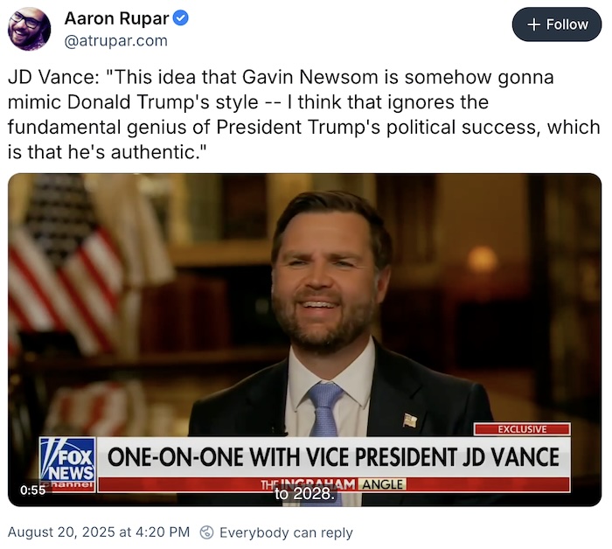Click the flag lapel pin on suit
Image resolution: width=612 pixels, height=549 pixels.
point(410,420)
